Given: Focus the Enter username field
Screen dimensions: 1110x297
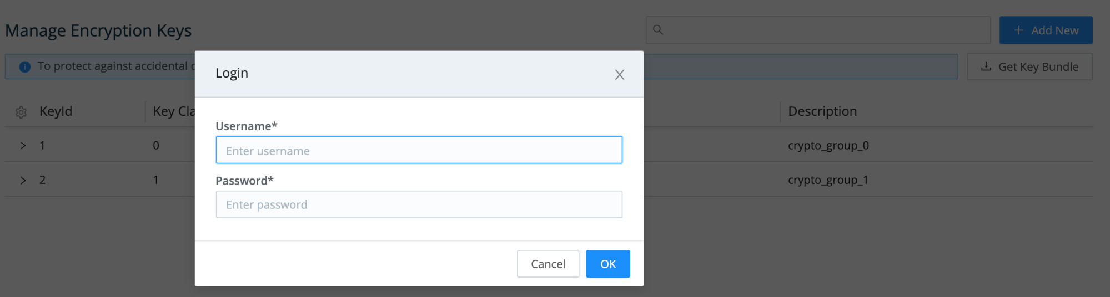Looking at the screenshot, I should point(419,150).
